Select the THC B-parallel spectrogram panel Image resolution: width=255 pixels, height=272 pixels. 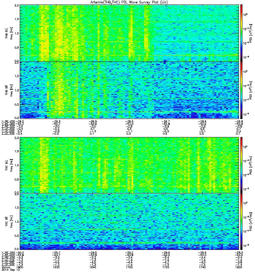[x=129, y=222]
